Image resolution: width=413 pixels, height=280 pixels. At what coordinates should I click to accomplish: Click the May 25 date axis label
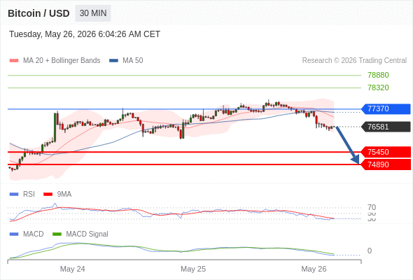[193, 269]
